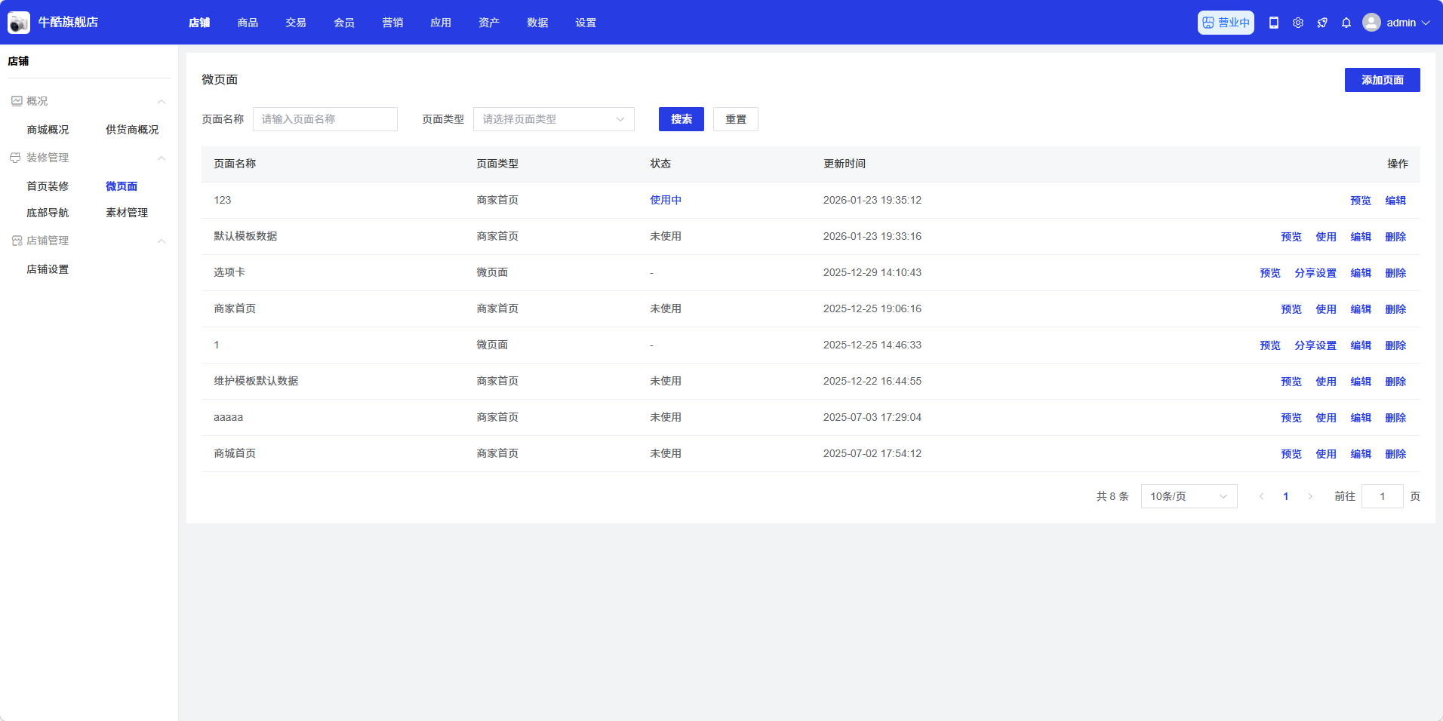Image resolution: width=1443 pixels, height=721 pixels.
Task: Collapse the 装修管理 sidebar section
Action: pos(161,158)
